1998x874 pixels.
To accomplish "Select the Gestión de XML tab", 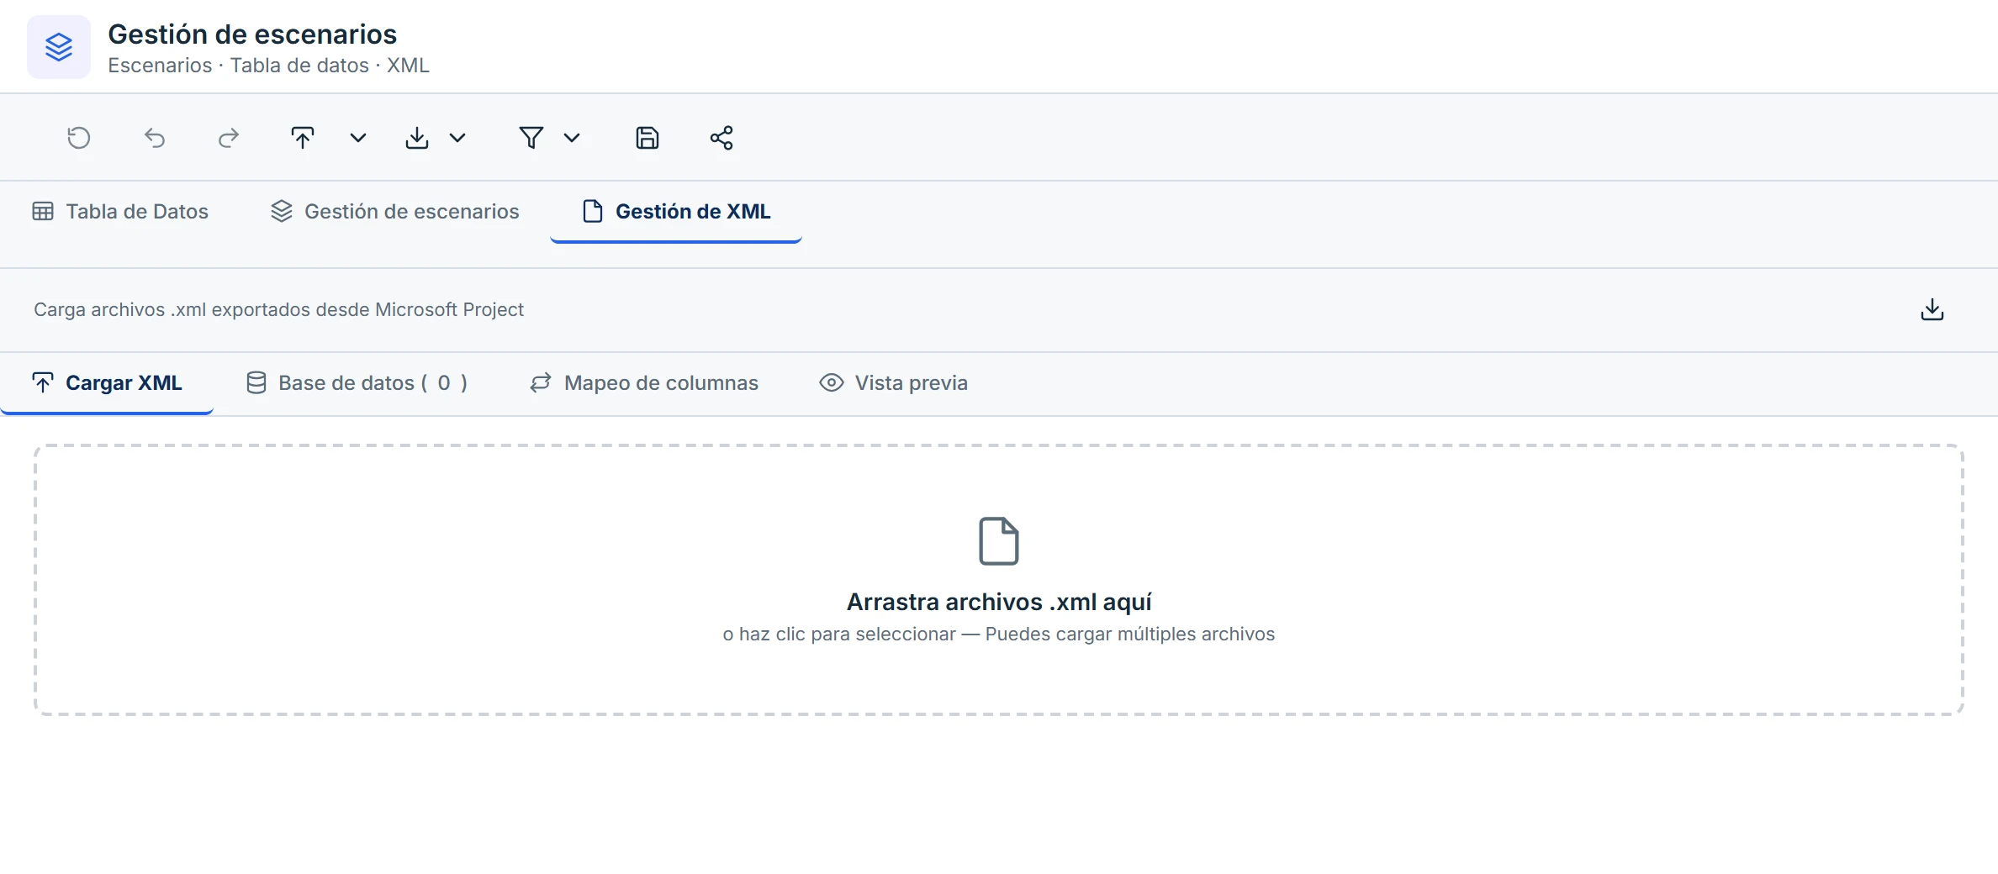I will coord(676,212).
